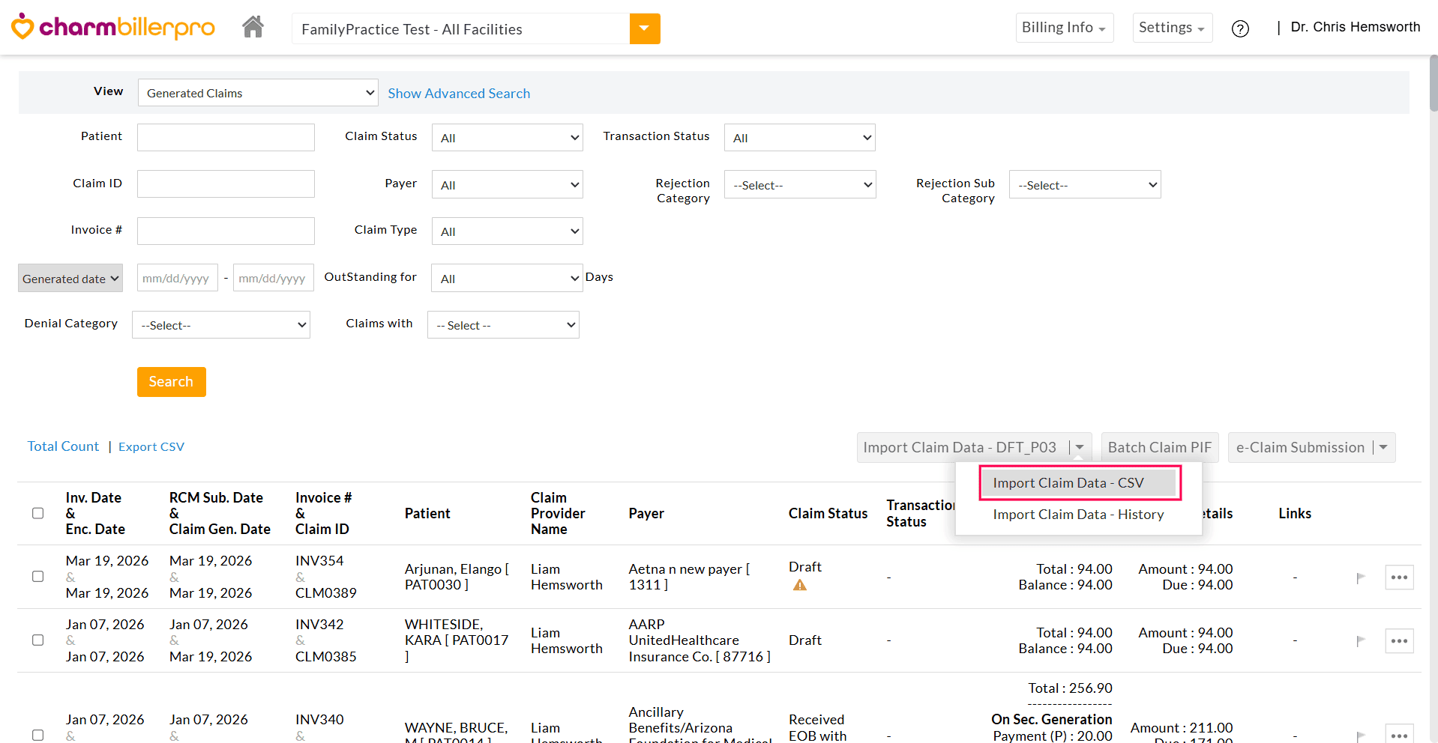Open the Billing Info menu

pos(1065,28)
